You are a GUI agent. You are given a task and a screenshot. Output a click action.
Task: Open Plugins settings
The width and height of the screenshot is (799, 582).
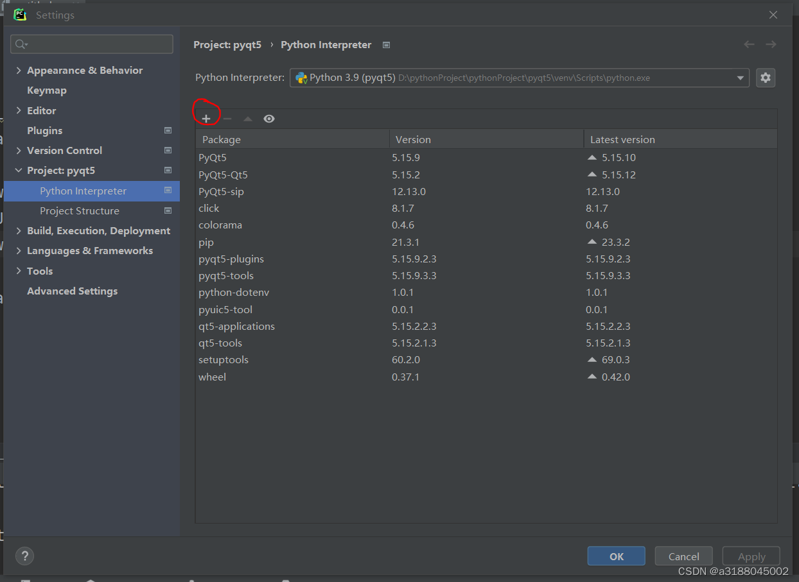coord(45,130)
